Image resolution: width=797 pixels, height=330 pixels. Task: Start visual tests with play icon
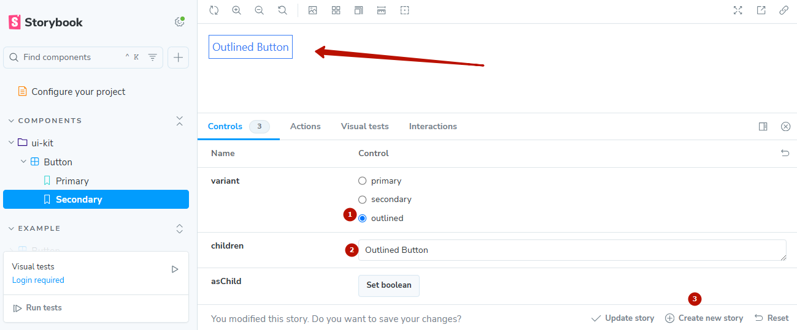tap(175, 269)
